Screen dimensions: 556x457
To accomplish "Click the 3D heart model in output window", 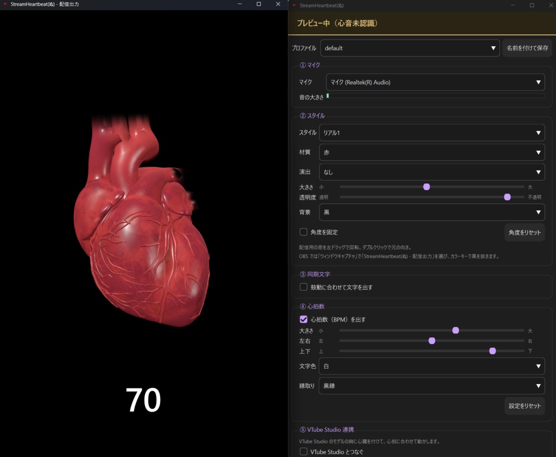I will pyautogui.click(x=141, y=220).
